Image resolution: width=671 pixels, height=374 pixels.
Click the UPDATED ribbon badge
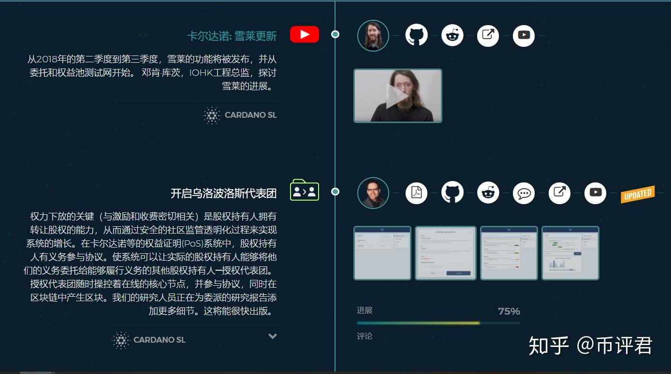pyautogui.click(x=638, y=194)
